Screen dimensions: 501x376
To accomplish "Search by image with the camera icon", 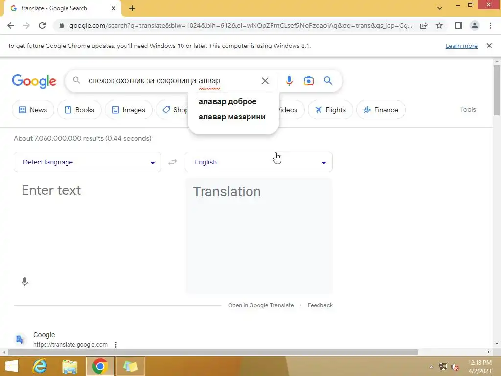I will point(308,81).
